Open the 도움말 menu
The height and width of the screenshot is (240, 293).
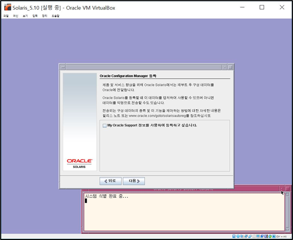pyautogui.click(x=55, y=16)
